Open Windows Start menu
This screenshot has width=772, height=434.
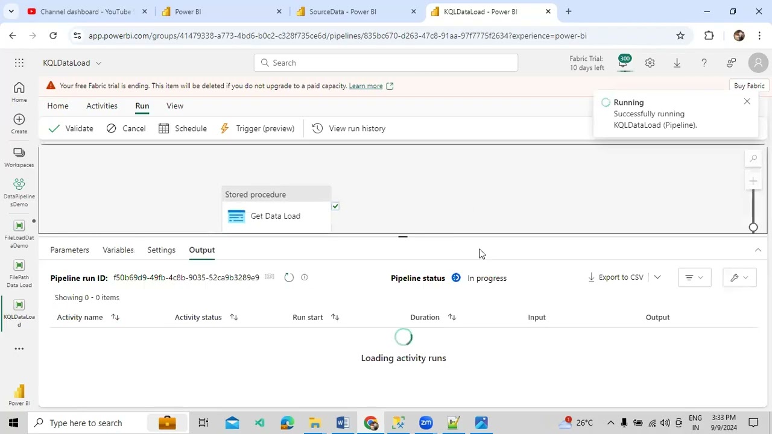tap(13, 423)
